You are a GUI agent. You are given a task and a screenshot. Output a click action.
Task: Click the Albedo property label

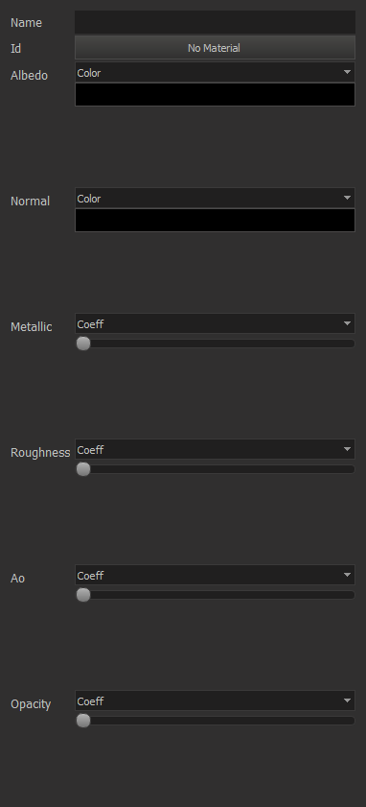pyautogui.click(x=30, y=75)
